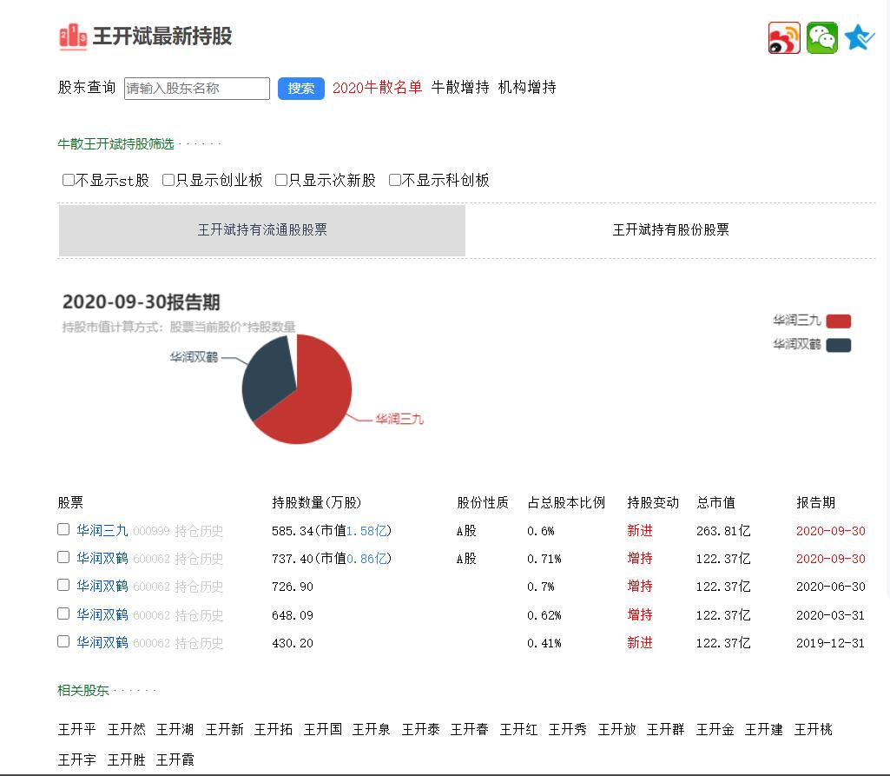Tick the 只显示次新股 checkbox
The image size is (890, 776).
click(x=281, y=180)
